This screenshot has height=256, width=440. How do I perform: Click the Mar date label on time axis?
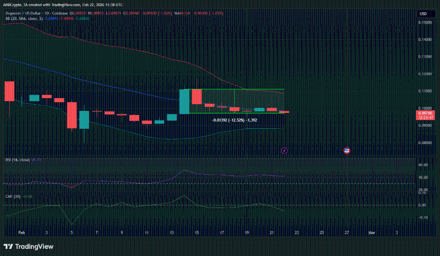click(x=372, y=232)
